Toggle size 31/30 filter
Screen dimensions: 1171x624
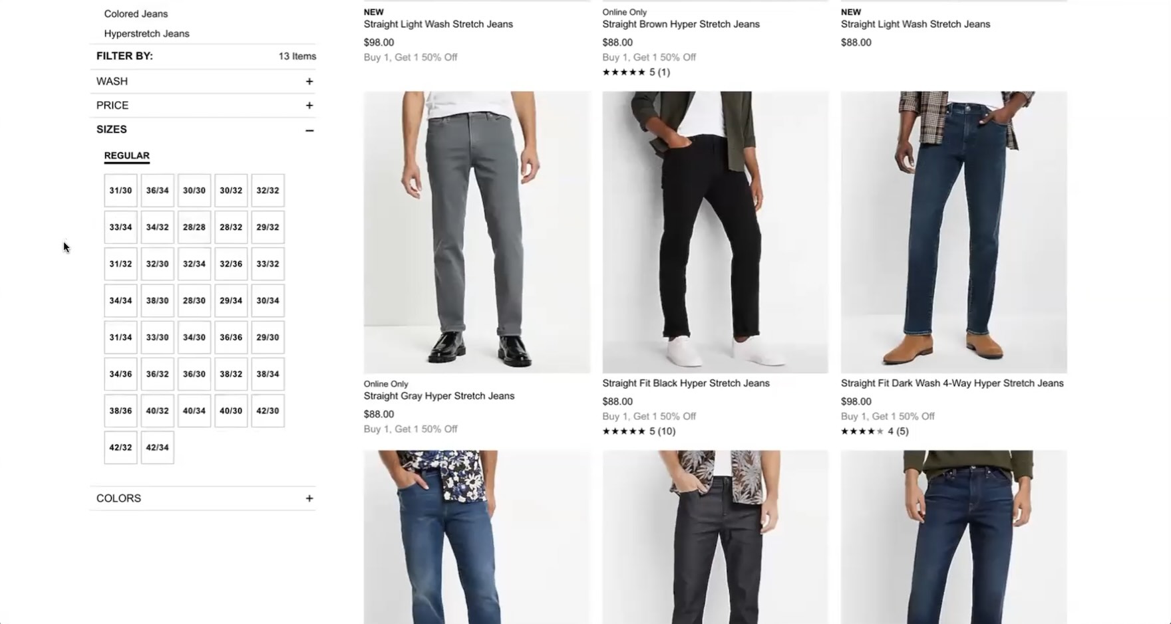(120, 191)
